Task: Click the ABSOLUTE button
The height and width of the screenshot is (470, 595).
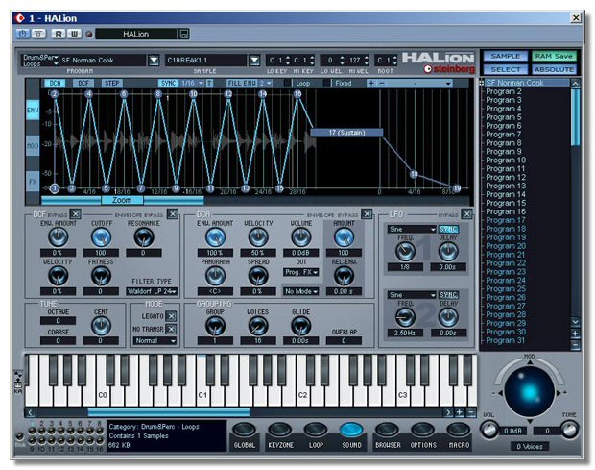Action: pyautogui.click(x=554, y=69)
